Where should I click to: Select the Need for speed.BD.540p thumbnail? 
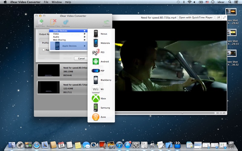(49, 70)
